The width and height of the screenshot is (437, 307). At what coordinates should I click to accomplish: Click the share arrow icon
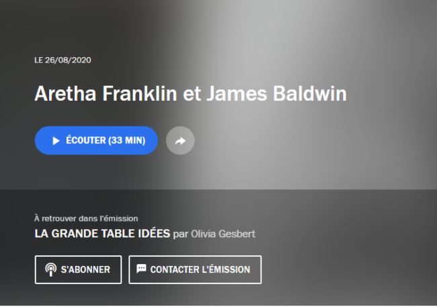click(x=180, y=140)
